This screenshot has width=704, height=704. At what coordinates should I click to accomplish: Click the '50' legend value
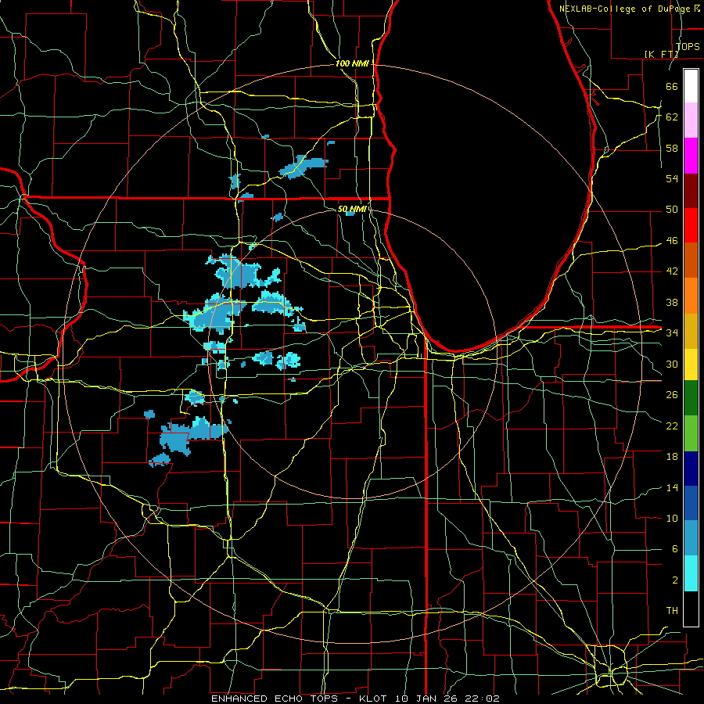click(x=672, y=210)
